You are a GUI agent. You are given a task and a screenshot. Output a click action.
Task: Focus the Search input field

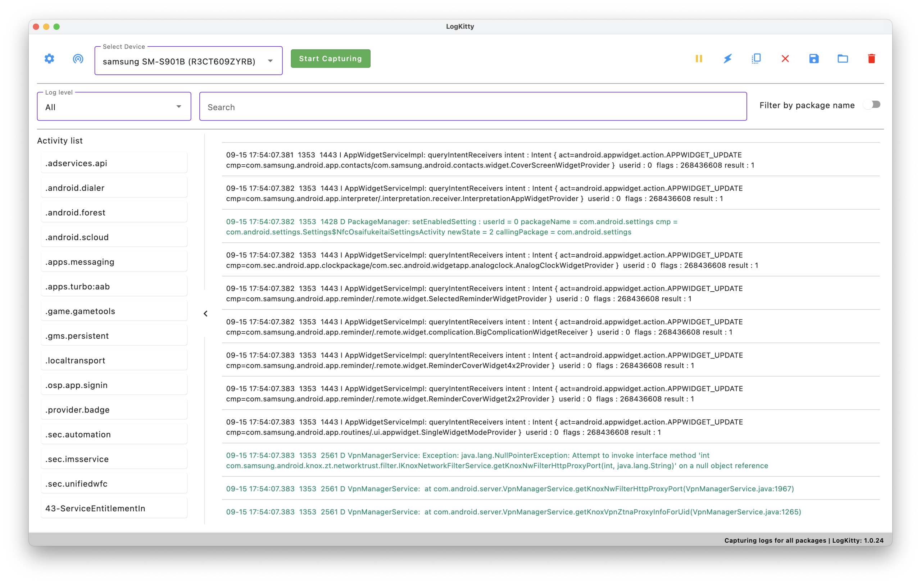(473, 107)
